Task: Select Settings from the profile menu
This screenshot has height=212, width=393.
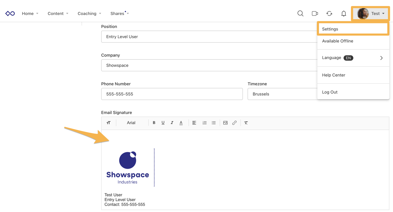Action: tap(330, 29)
